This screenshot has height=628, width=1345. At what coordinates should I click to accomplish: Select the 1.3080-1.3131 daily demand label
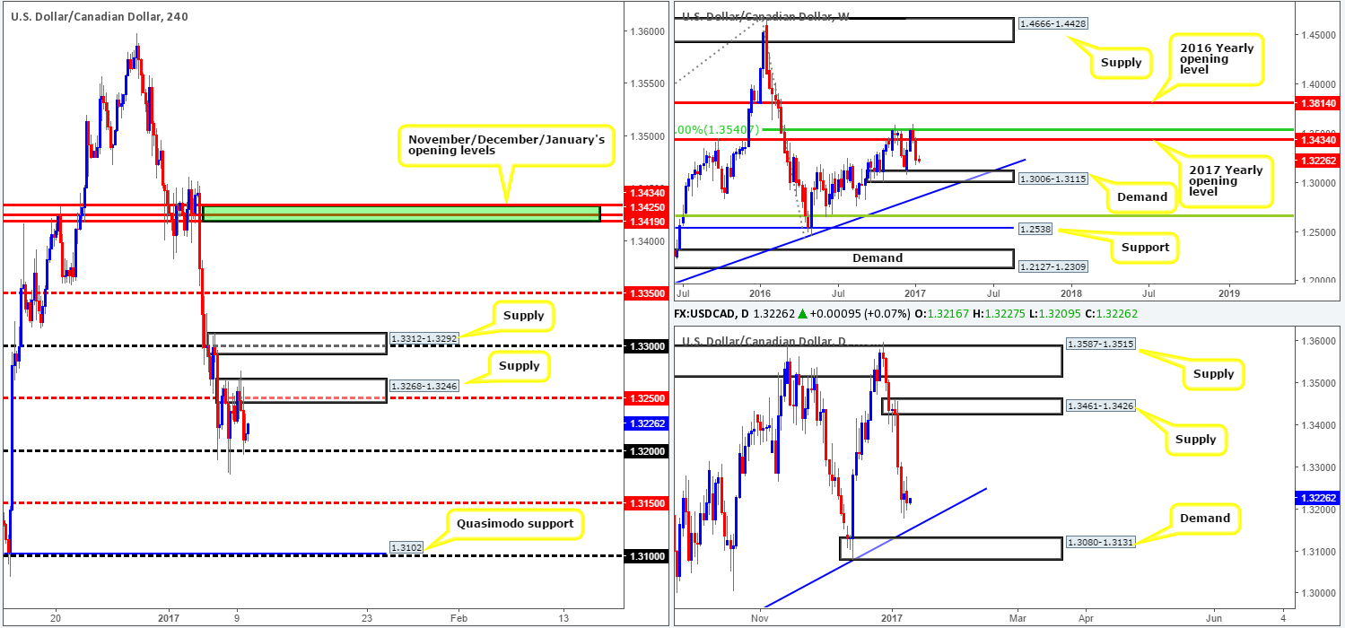point(1099,543)
